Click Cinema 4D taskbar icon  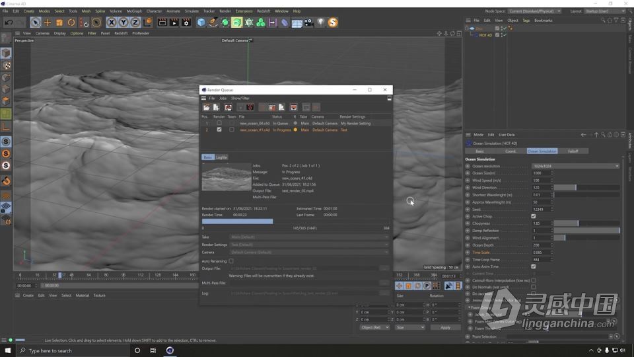tap(170, 350)
